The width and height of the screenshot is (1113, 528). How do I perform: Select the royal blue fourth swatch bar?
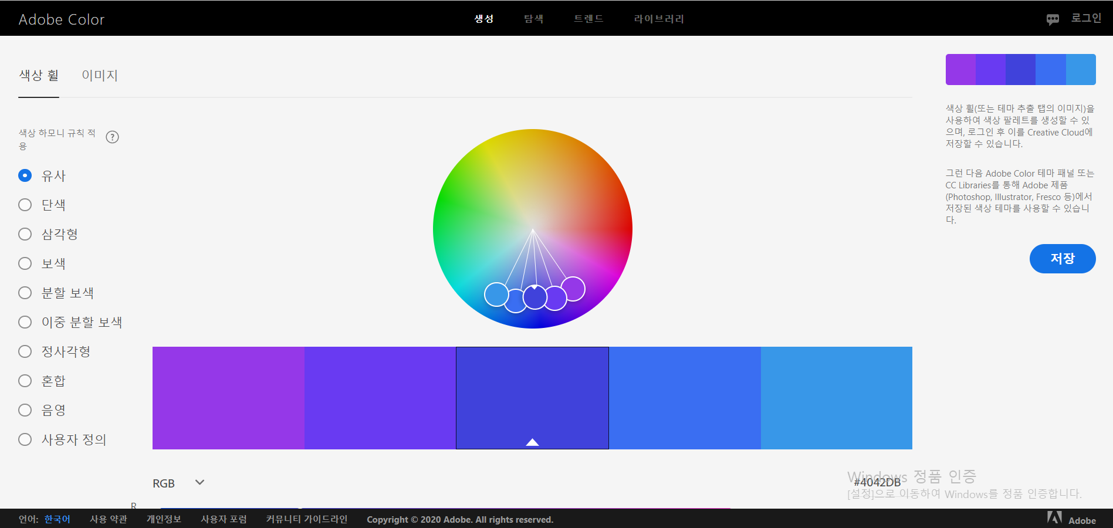click(x=685, y=398)
